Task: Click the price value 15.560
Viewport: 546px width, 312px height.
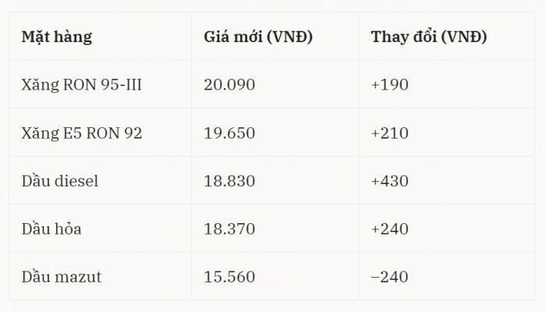Action: click(x=229, y=277)
